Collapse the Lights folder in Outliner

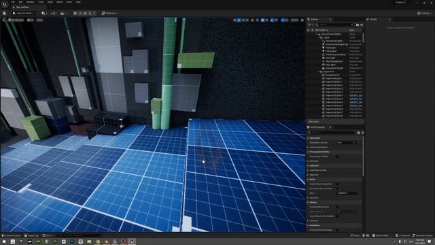coord(319,37)
